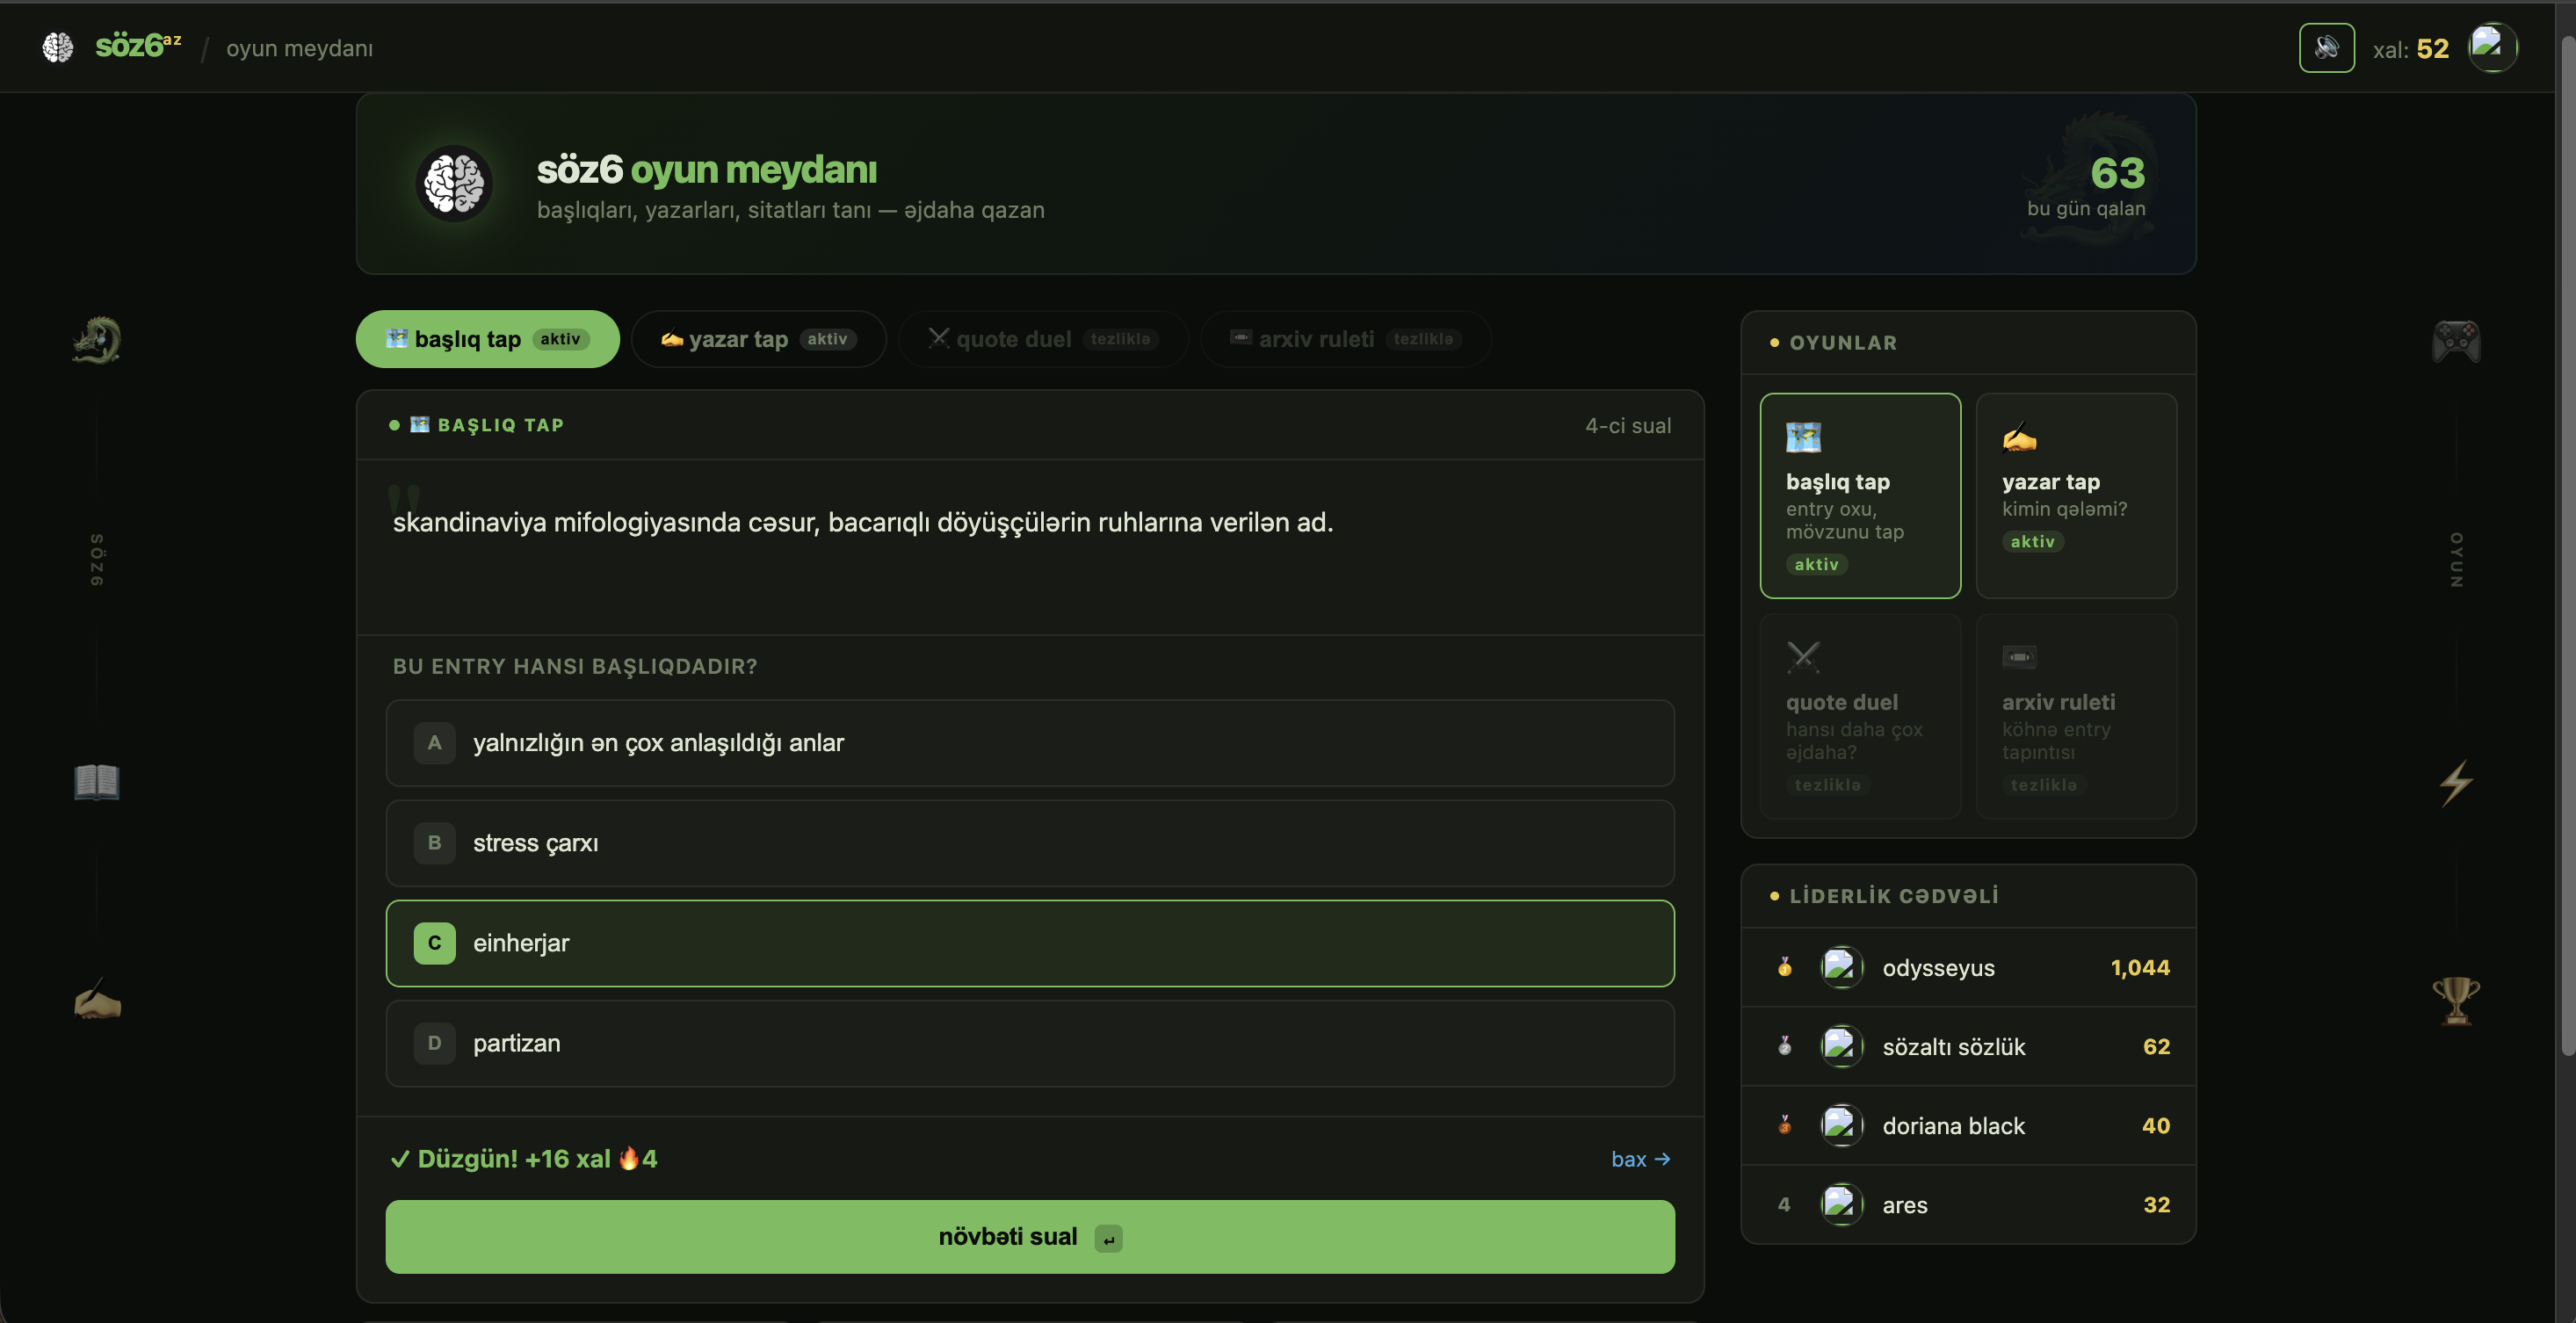The image size is (2576, 1323).
Task: Follow the bax link
Action: click(x=1640, y=1159)
